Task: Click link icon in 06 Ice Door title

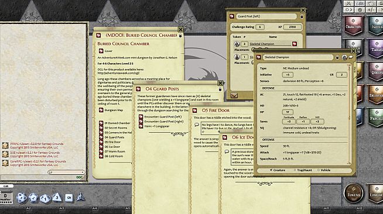Action: 225,137
